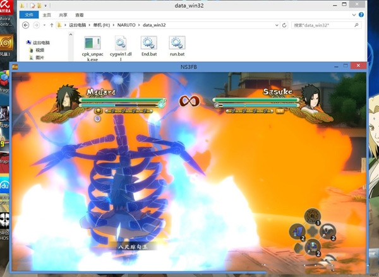Screen dimensions: 379x277
Task: Click Madara's green health bar
Action: 123,100
